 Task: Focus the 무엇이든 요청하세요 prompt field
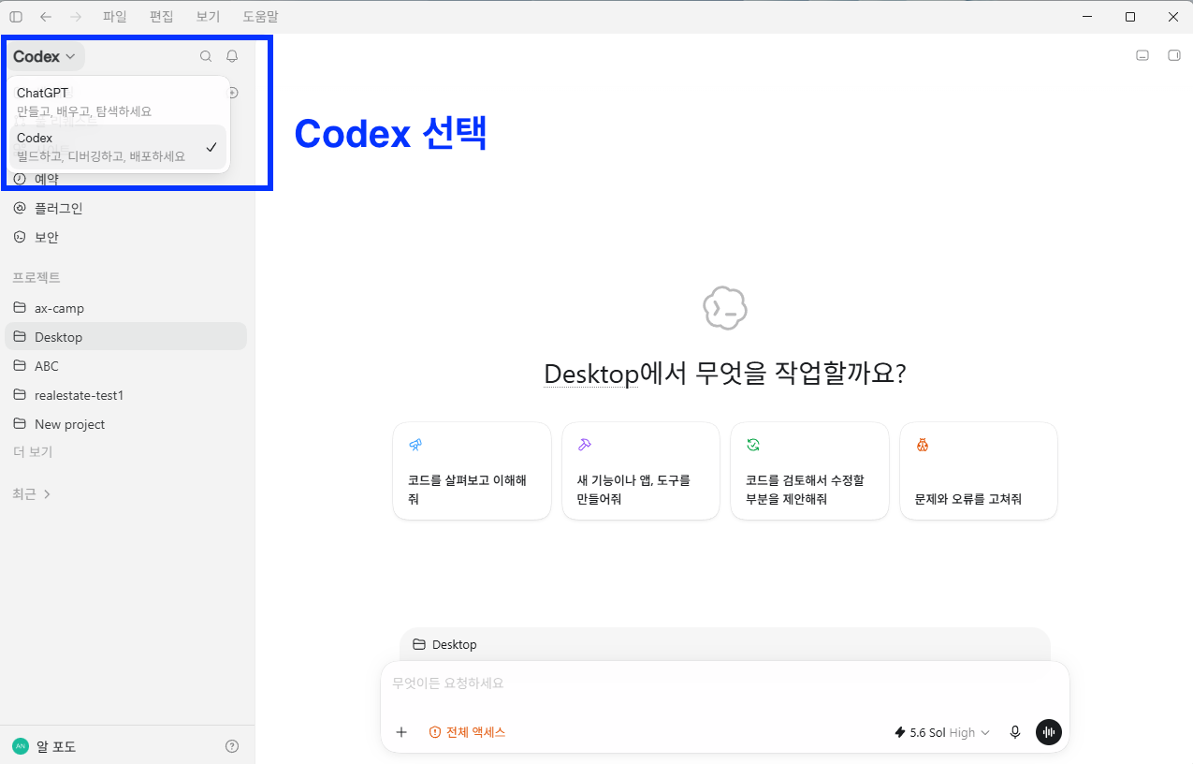[724, 683]
